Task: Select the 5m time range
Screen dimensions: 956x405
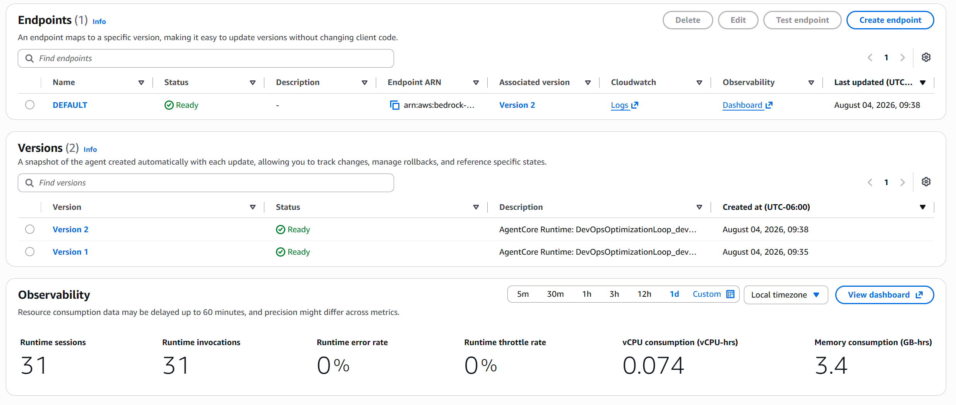Action: 523,294
